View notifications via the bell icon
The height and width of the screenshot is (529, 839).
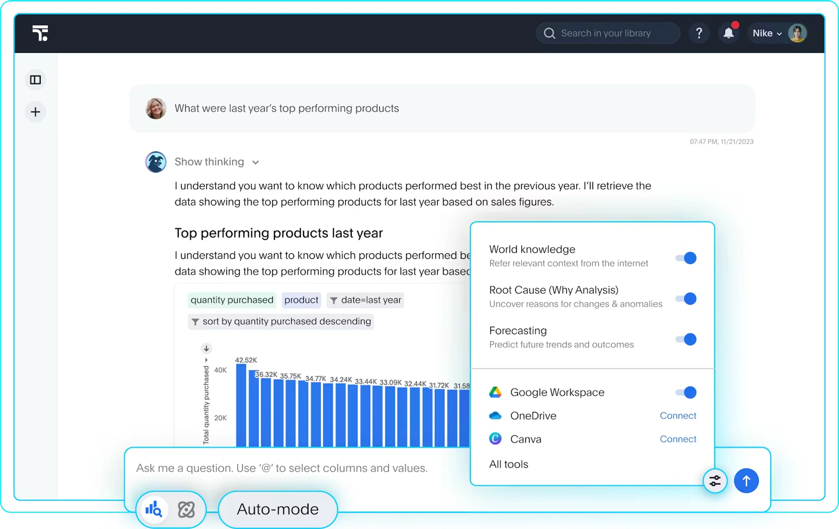click(x=729, y=33)
